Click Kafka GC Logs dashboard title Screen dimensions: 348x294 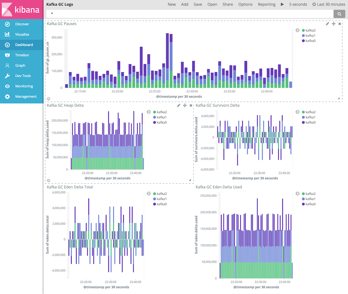(60, 5)
